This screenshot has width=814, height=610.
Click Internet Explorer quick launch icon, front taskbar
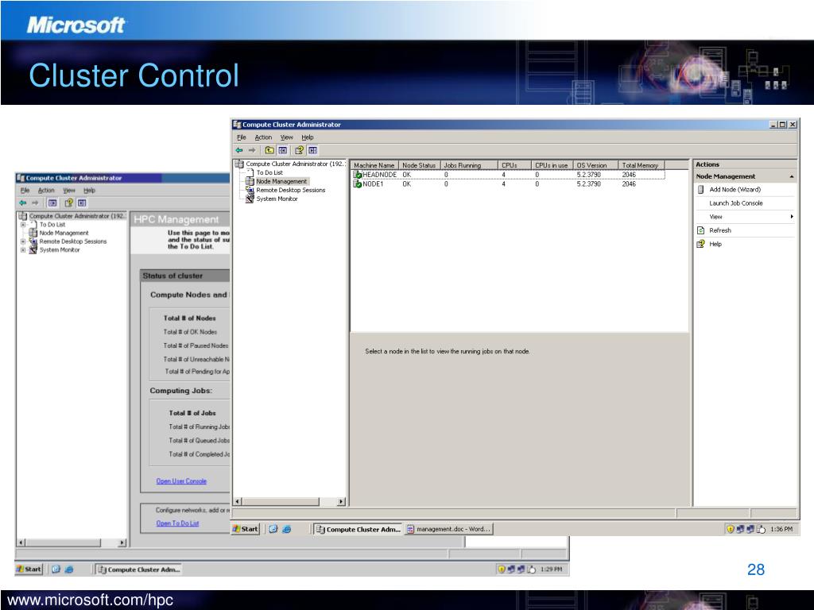[x=286, y=529]
